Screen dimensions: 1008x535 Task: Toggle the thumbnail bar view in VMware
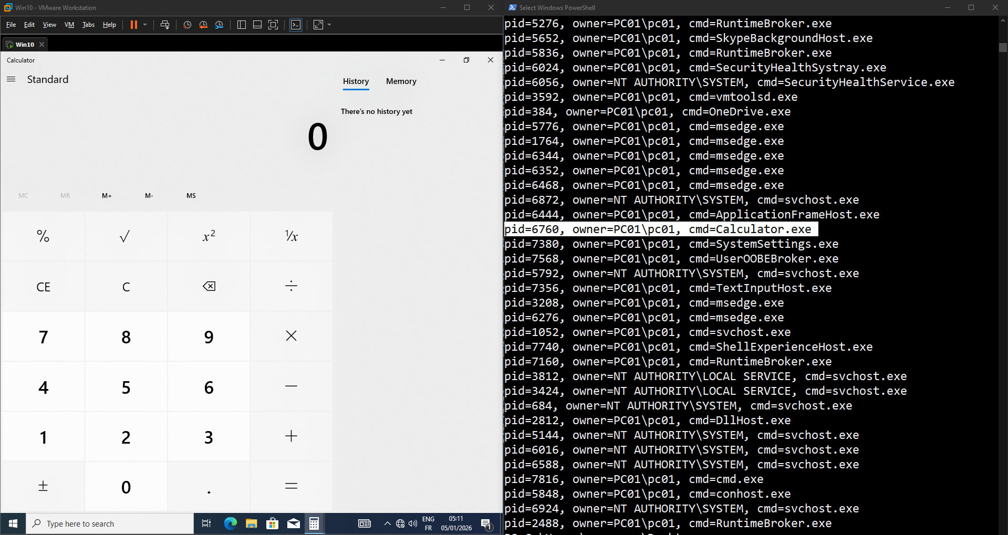257,25
